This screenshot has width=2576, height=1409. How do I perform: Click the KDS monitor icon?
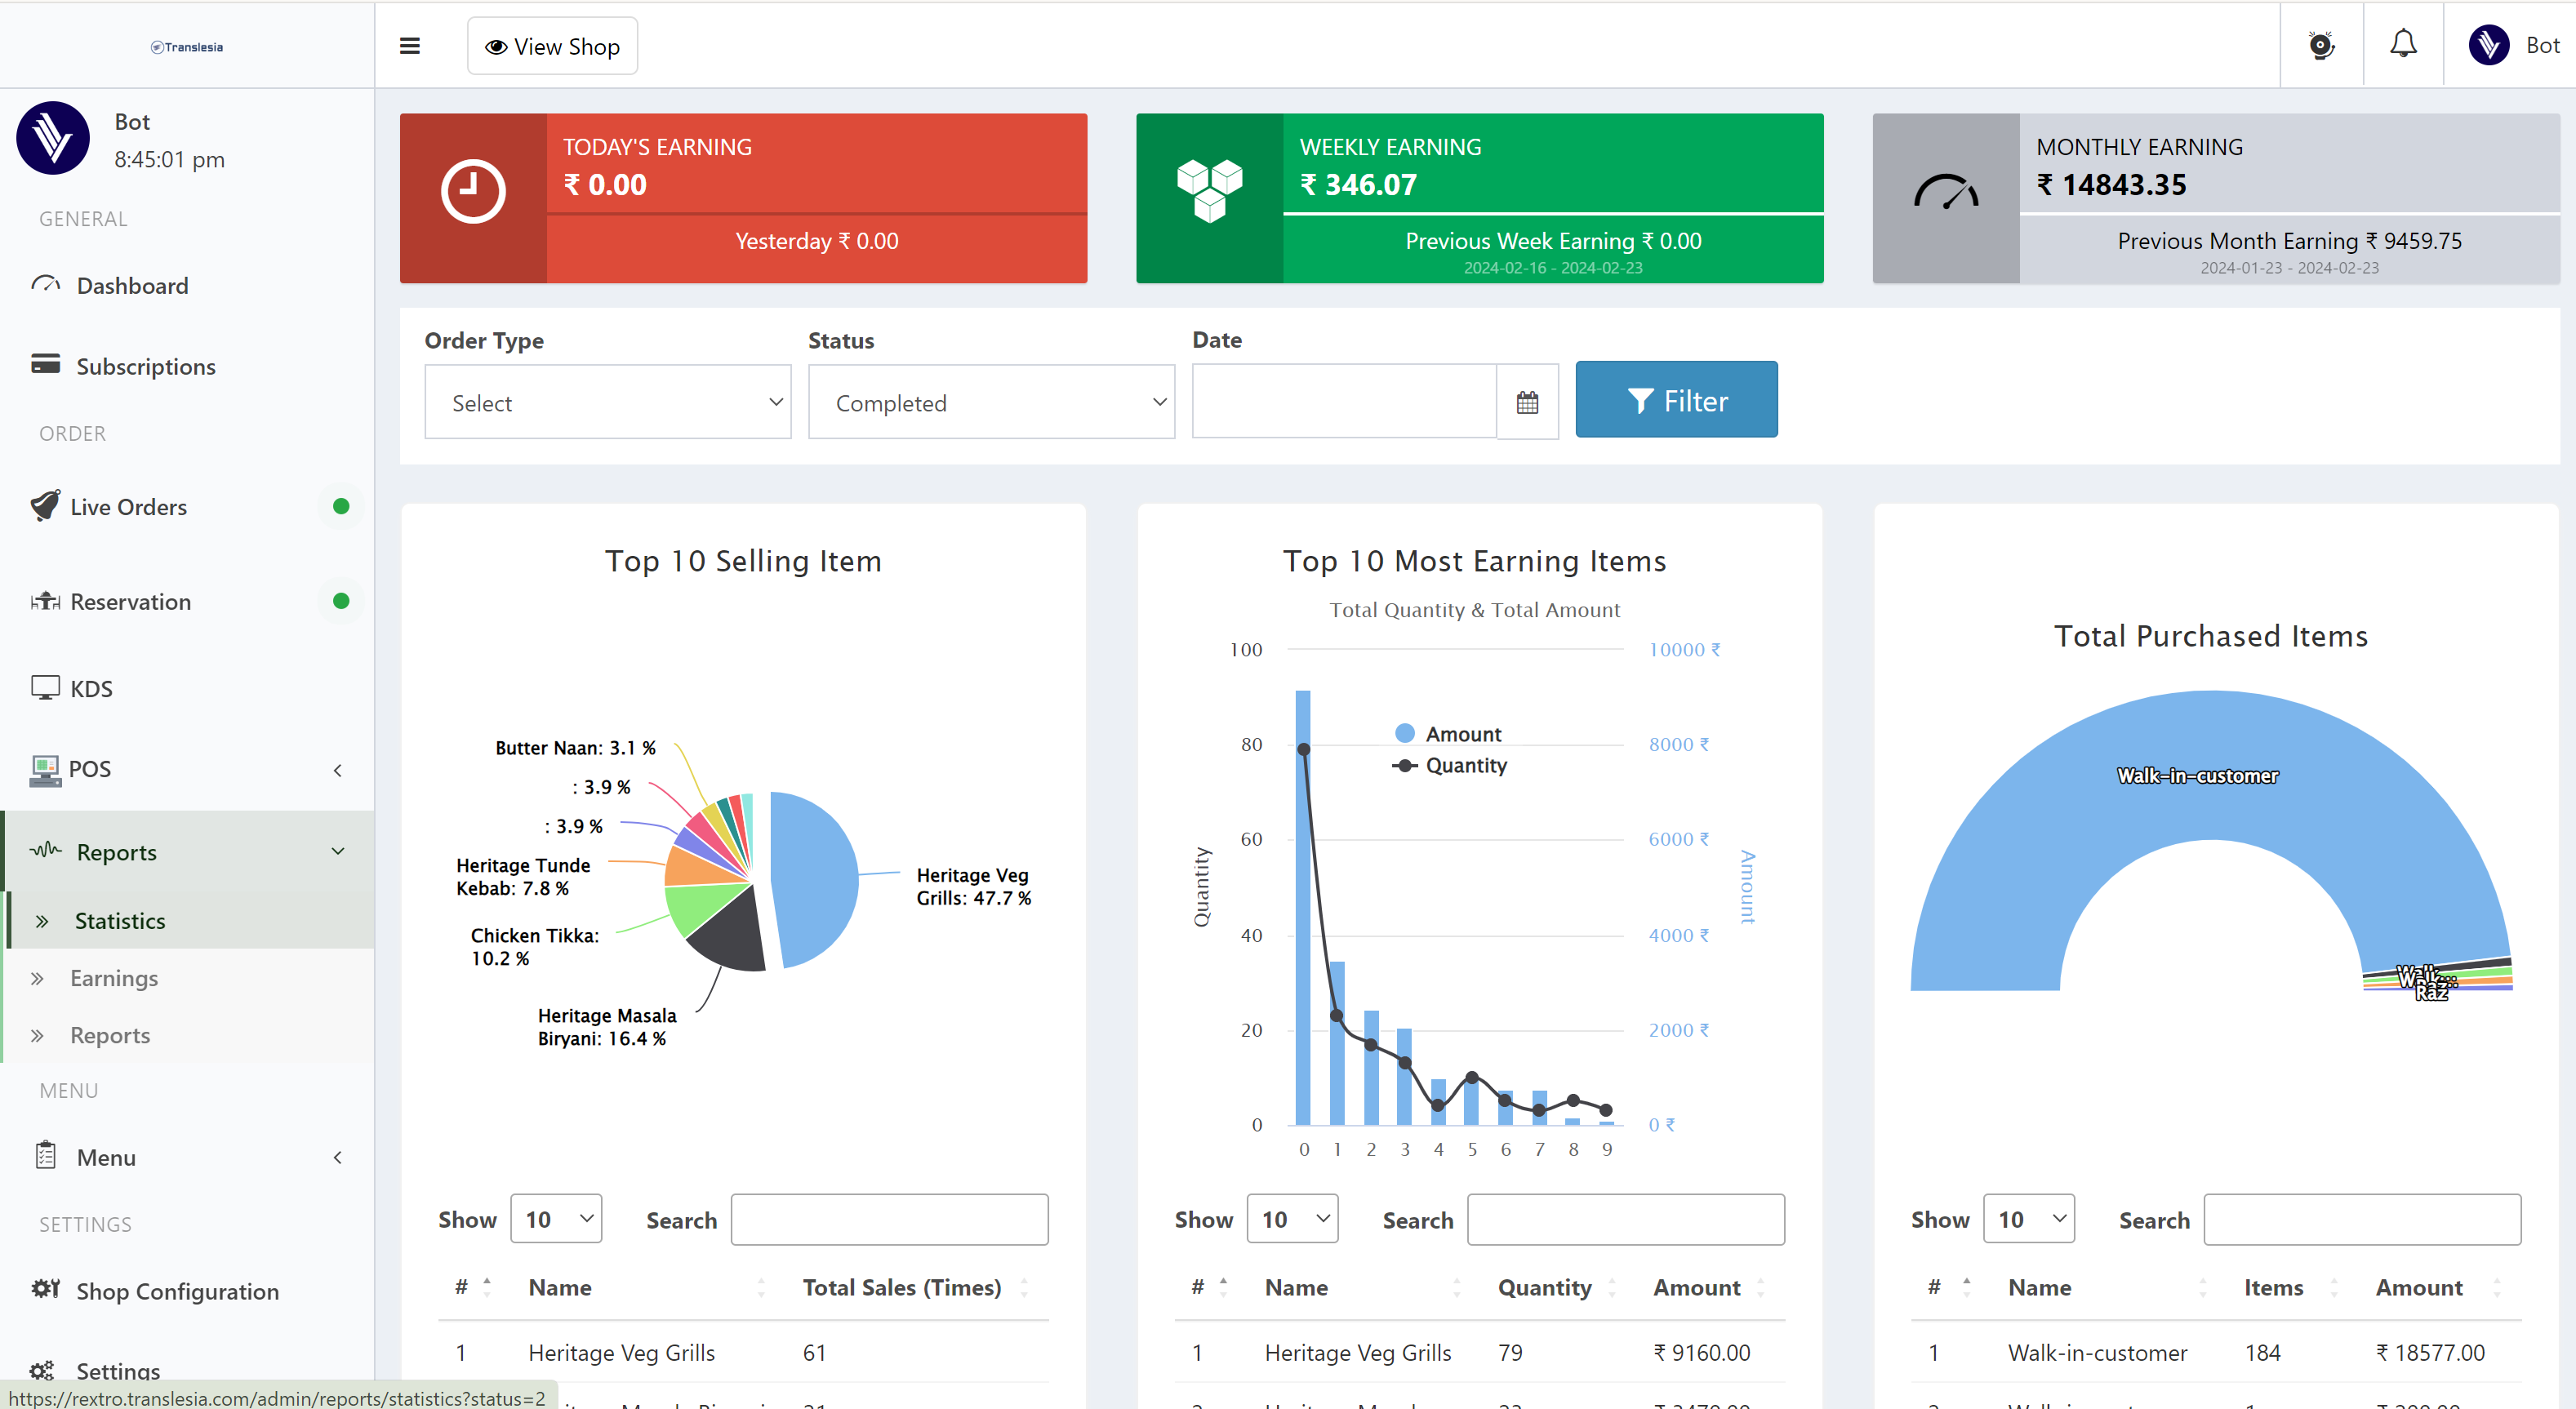tap(45, 688)
